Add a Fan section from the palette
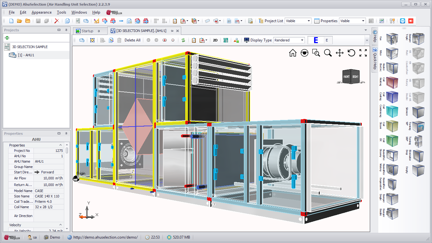Viewport: 432px width, 243px height. 392,39
